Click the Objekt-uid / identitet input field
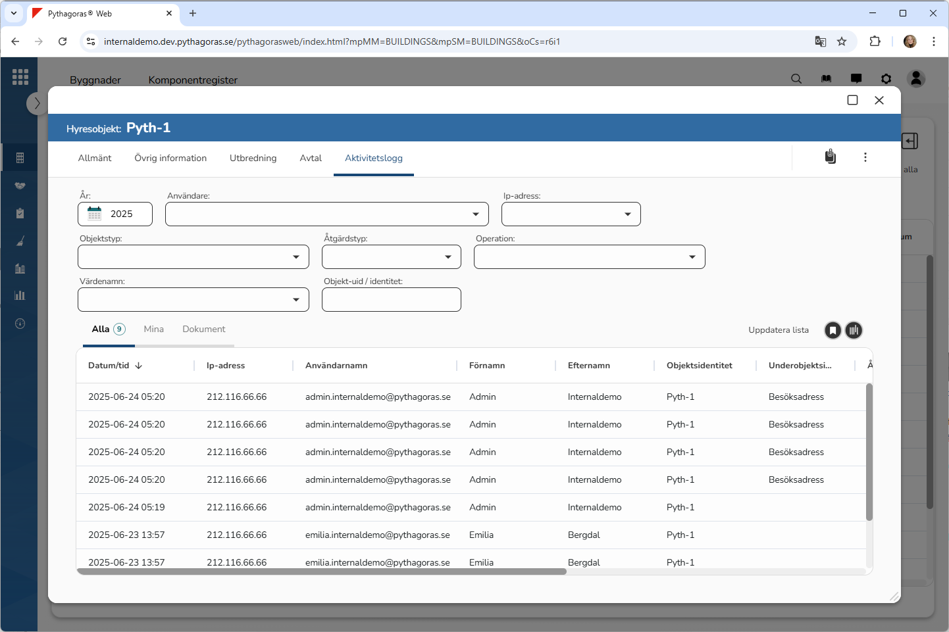Image resolution: width=949 pixels, height=632 pixels. pos(391,300)
